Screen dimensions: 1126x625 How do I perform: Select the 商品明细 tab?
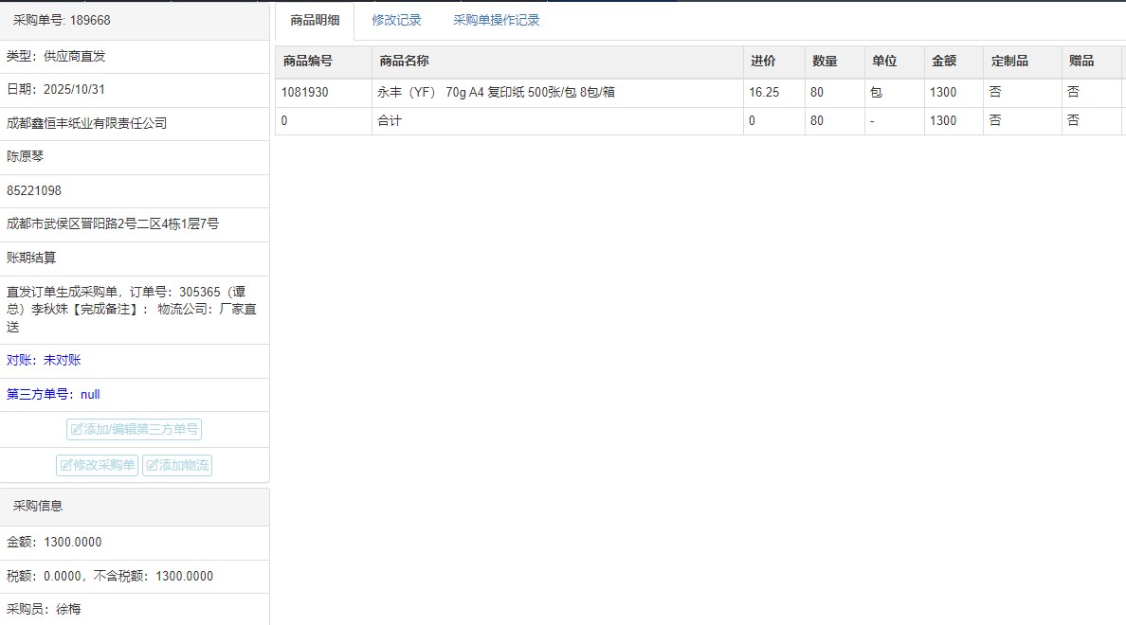pos(315,20)
